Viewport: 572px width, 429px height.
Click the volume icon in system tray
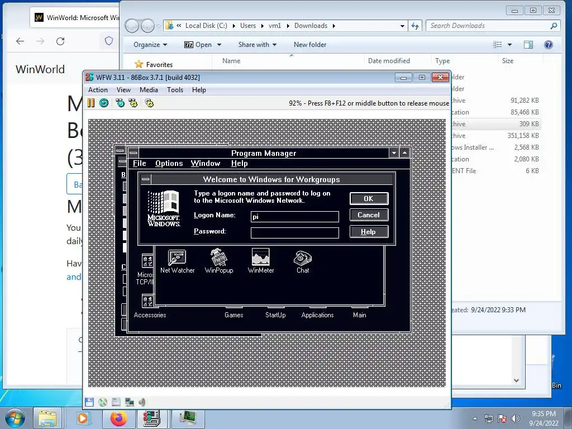(x=516, y=418)
